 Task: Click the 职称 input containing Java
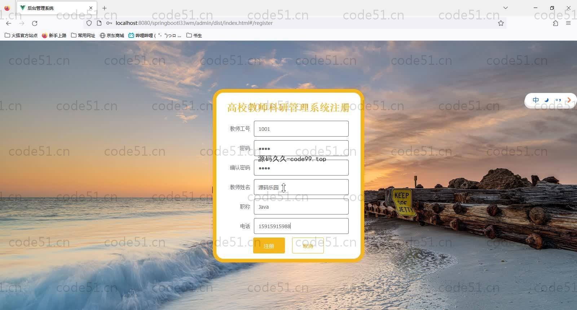pos(301,207)
